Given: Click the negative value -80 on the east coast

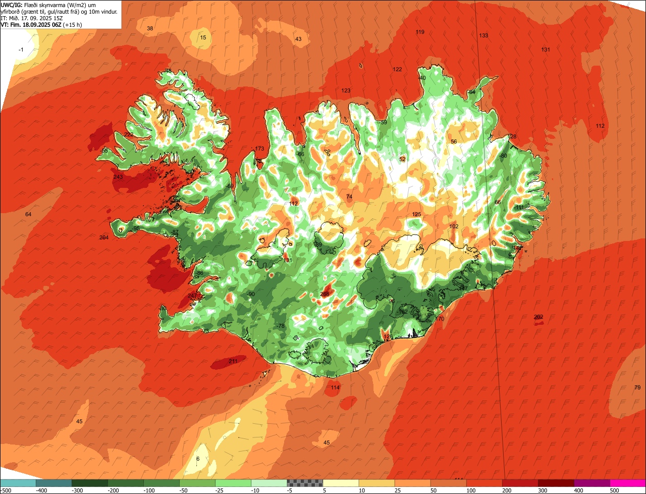Looking at the screenshot, I should [503, 156].
